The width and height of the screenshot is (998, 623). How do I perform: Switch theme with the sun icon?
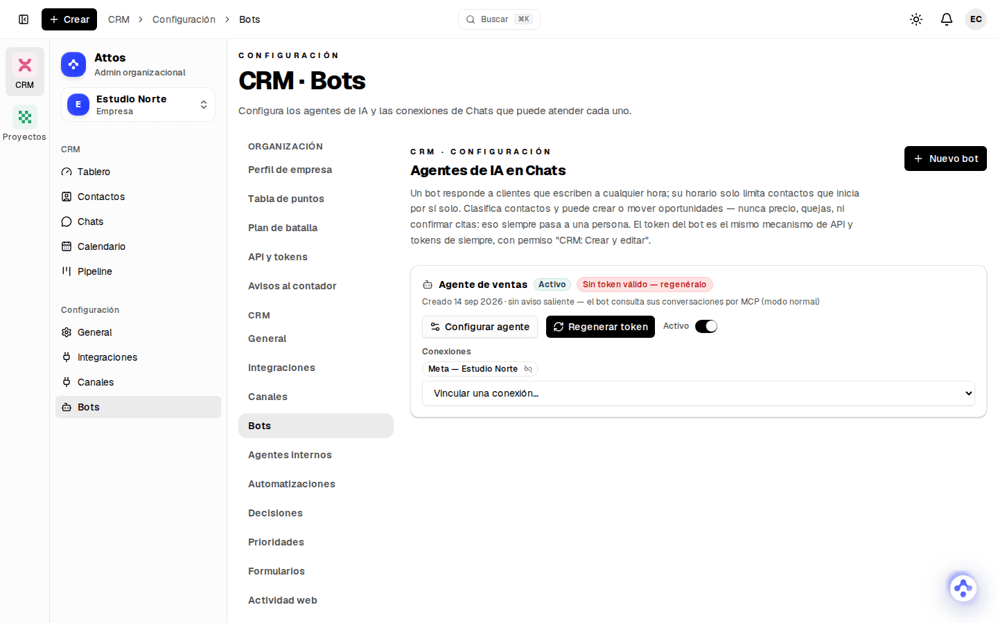[916, 19]
